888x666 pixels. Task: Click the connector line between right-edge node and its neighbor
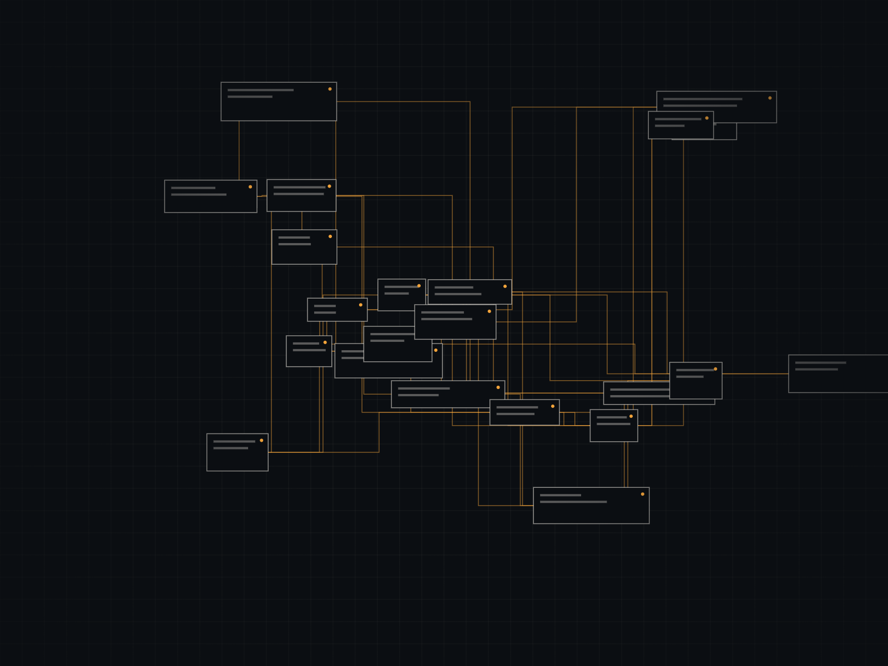(755, 374)
